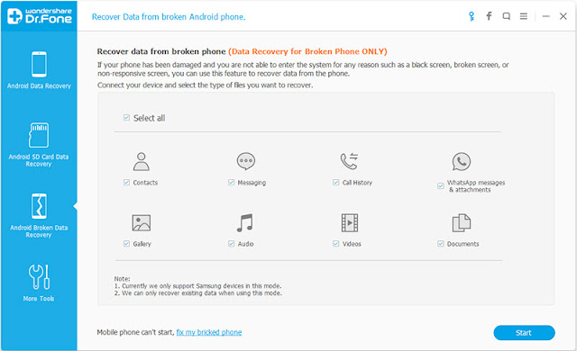This screenshot has width=577, height=351.
Task: Disable the Videos checkbox
Action: [335, 243]
